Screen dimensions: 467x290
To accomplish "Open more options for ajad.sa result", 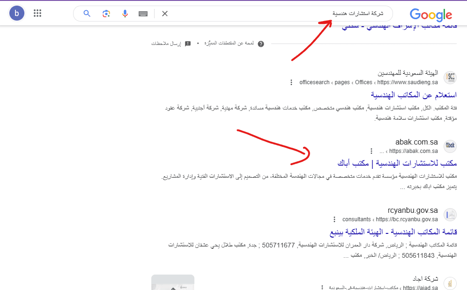I will [x=322, y=288].
